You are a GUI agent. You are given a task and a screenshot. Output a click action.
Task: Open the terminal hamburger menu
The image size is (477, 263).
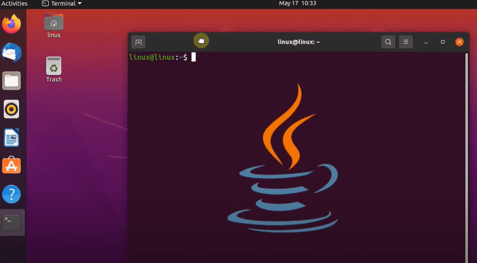point(406,42)
